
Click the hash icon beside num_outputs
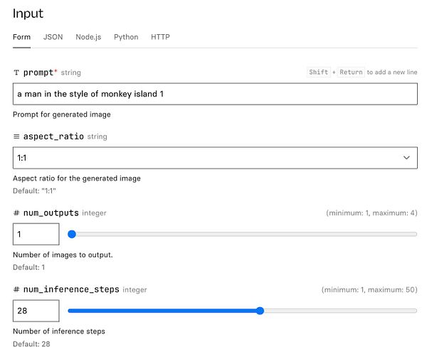pos(16,213)
